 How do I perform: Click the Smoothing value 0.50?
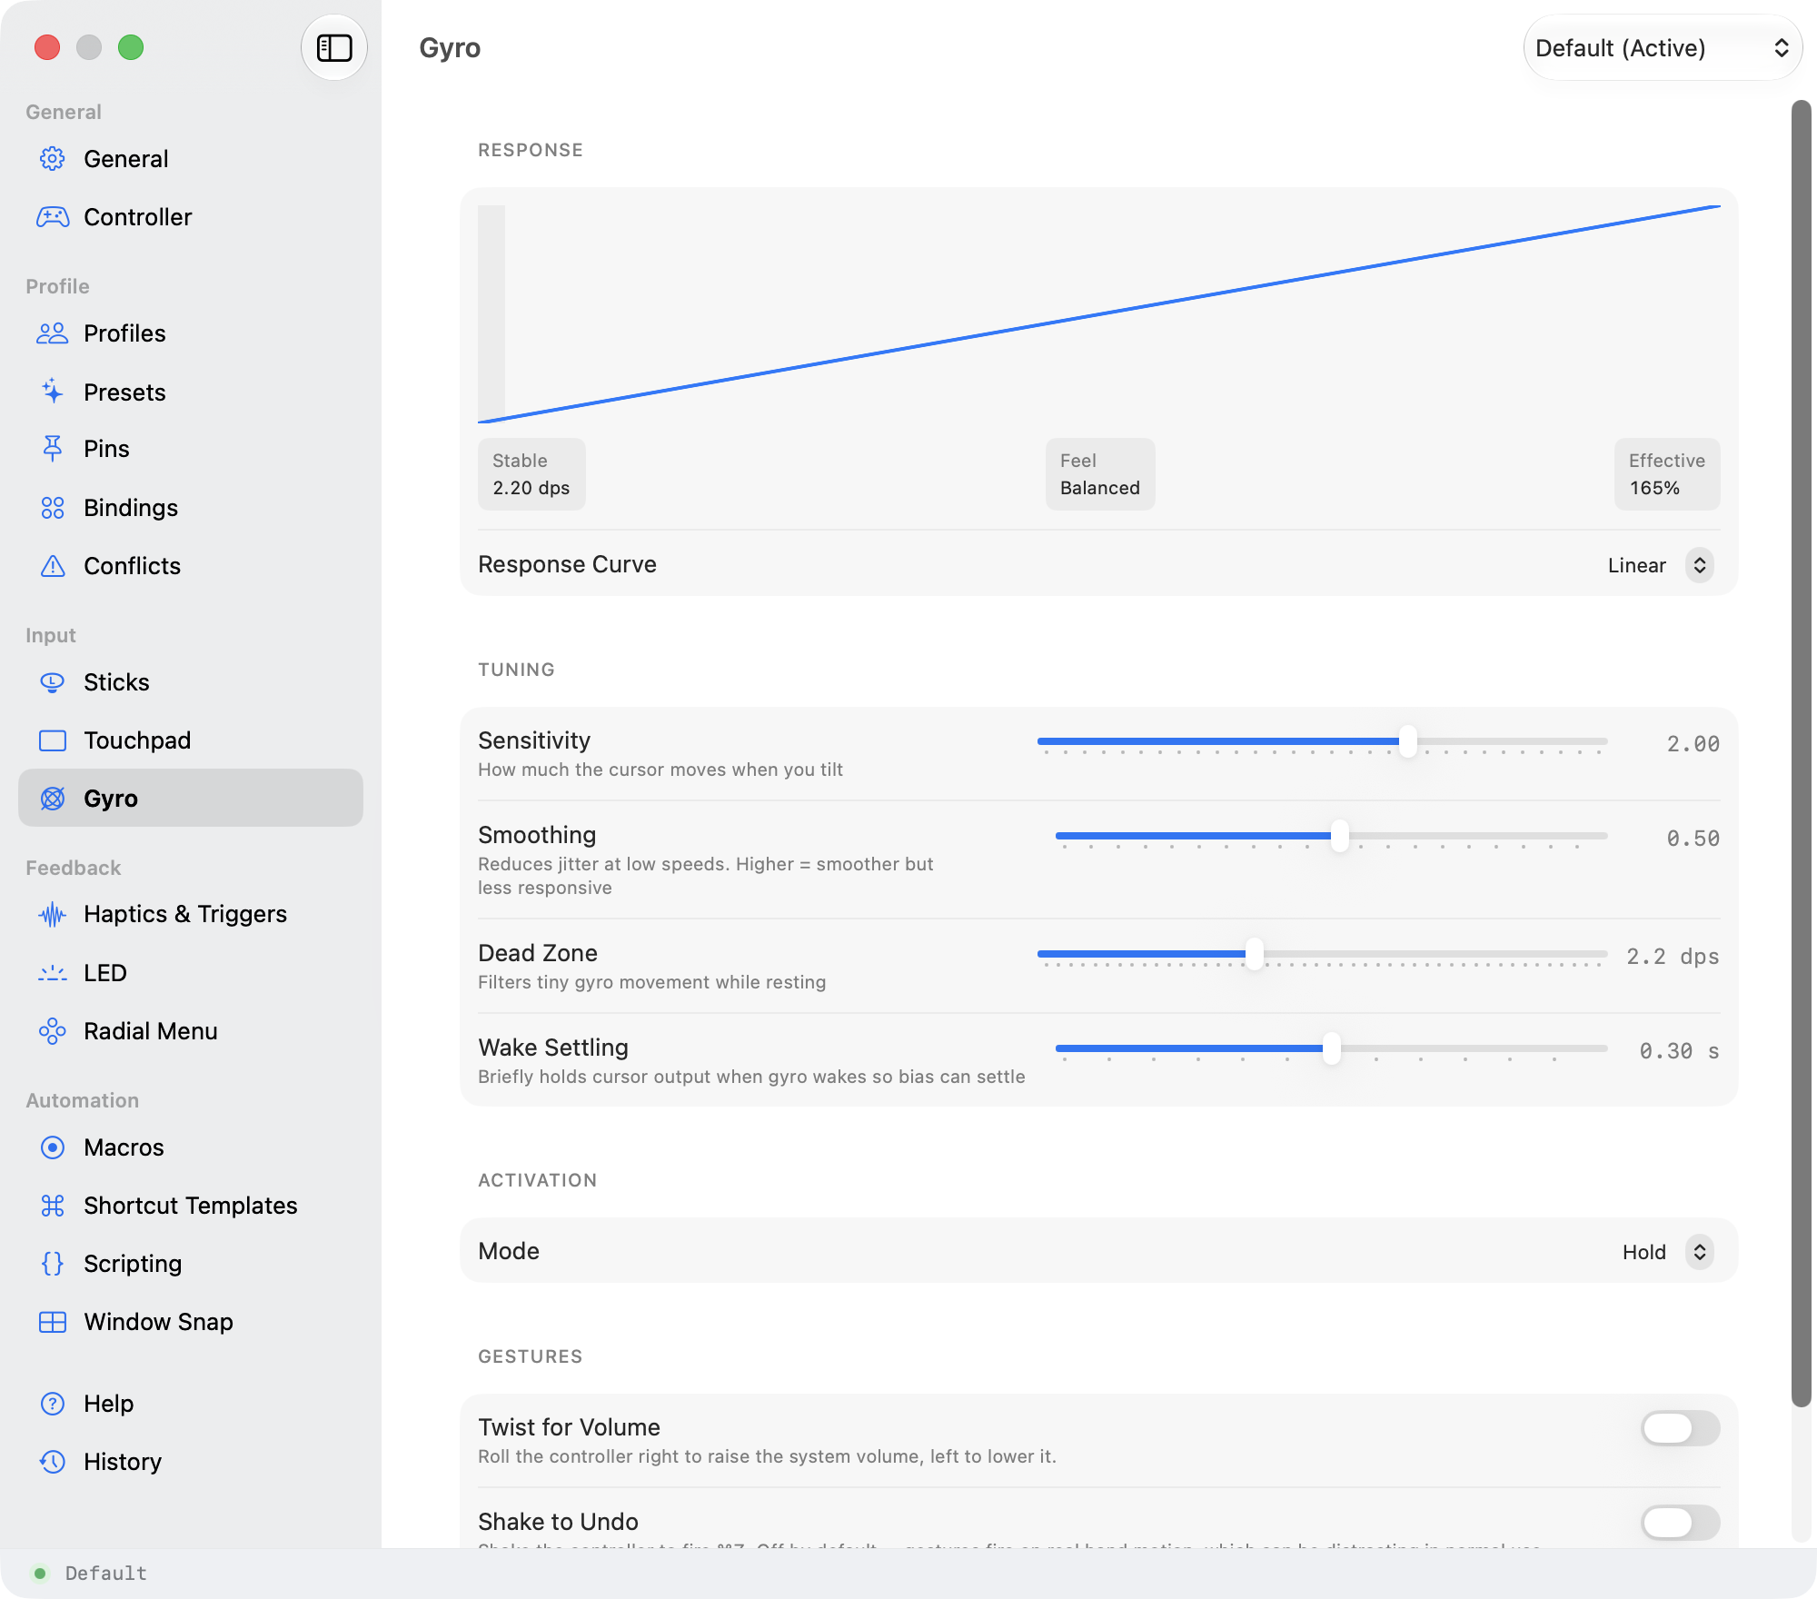point(1693,839)
